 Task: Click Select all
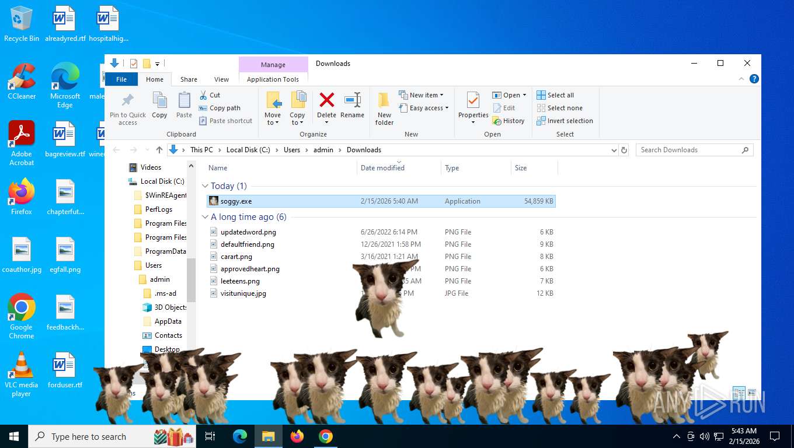[555, 95]
